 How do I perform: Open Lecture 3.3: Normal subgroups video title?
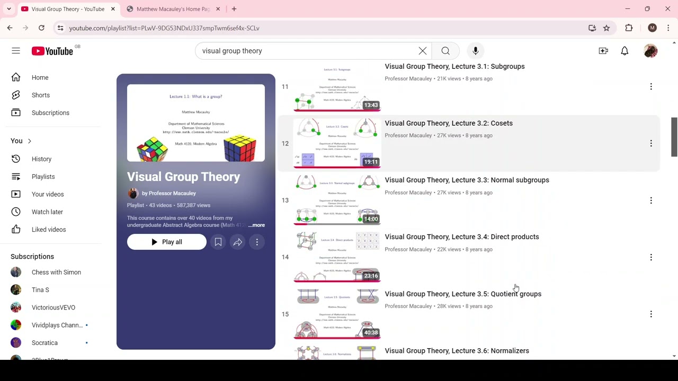[467, 180]
